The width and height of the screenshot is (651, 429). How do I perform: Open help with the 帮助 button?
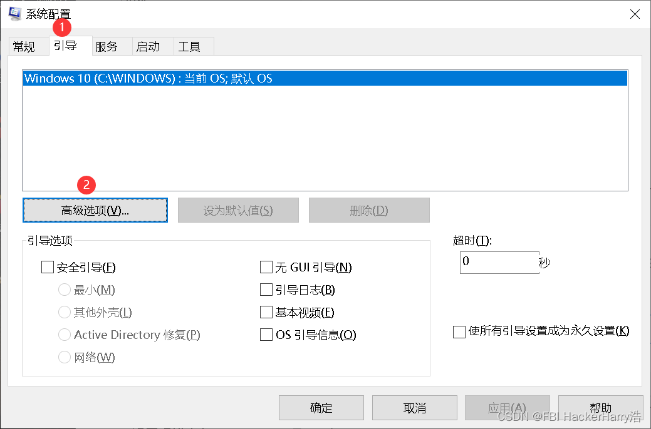600,408
